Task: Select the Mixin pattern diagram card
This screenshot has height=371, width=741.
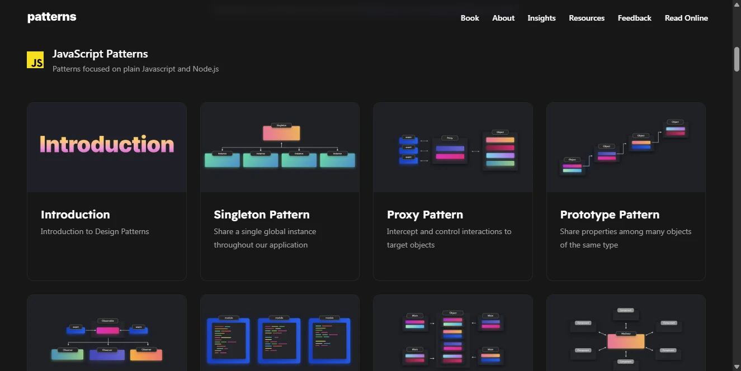Action: click(x=452, y=334)
